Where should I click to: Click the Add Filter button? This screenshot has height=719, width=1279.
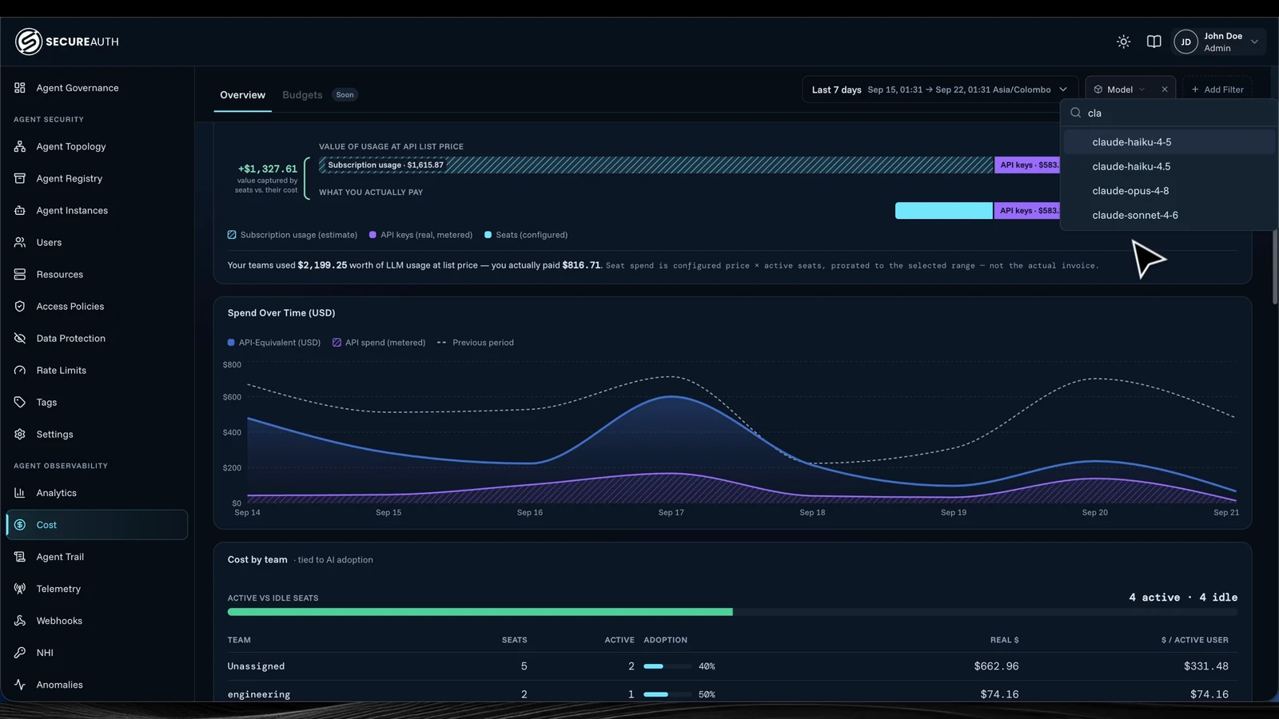[x=1217, y=89]
